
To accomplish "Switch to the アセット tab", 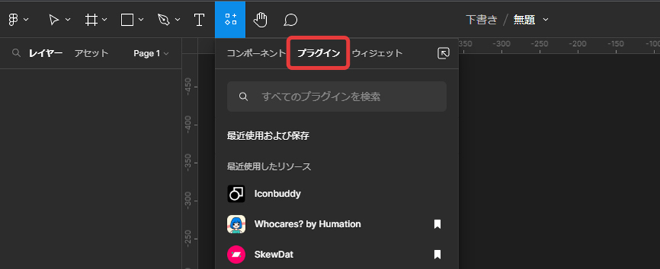I will click(91, 54).
